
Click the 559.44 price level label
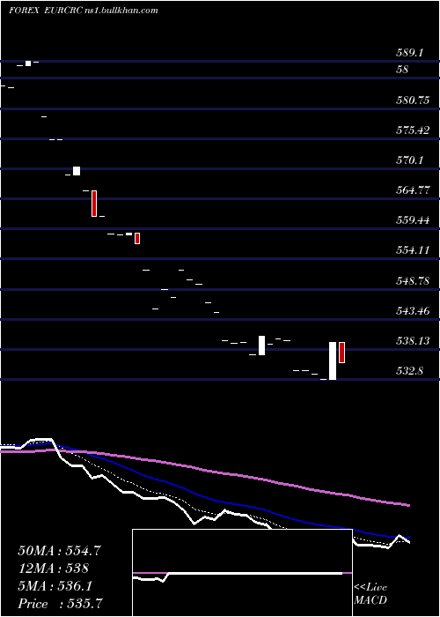pos(413,220)
